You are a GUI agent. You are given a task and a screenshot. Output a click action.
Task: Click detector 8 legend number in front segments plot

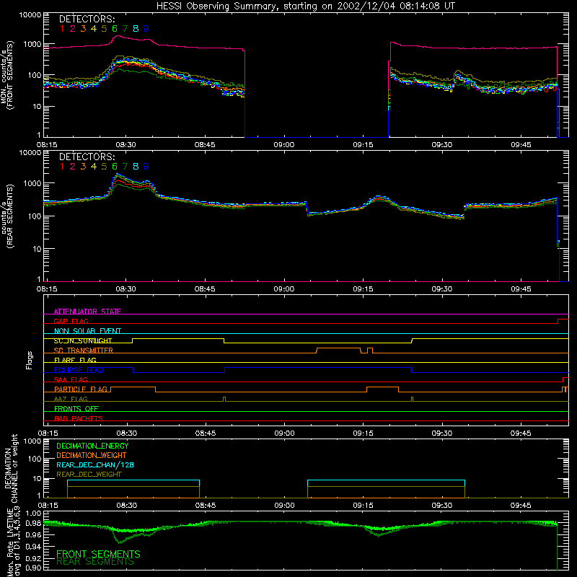136,29
